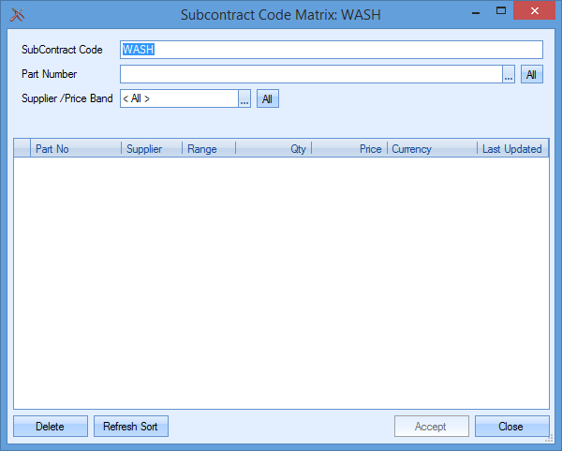Image resolution: width=562 pixels, height=451 pixels.
Task: Sort by the Supplier column header
Action: pos(152,149)
